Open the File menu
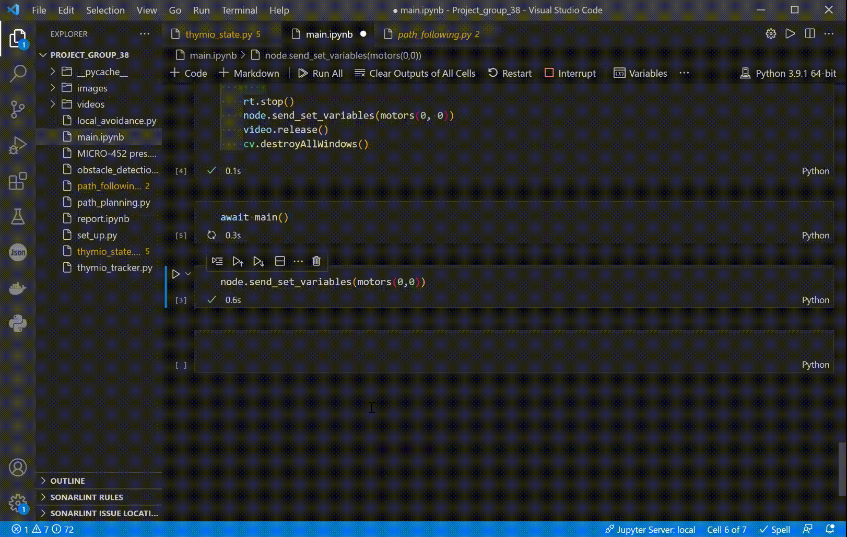 pyautogui.click(x=39, y=10)
